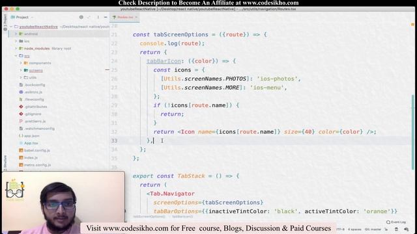Open the metro.config.js file
This screenshot has width=417, height=234.
38,164
